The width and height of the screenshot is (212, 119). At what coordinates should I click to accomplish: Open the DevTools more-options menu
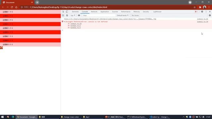pyautogui.click(x=206, y=12)
